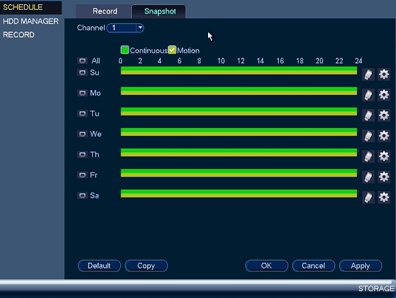The width and height of the screenshot is (396, 298).
Task: Click the Friday schedule timeline bar
Action: (x=239, y=173)
